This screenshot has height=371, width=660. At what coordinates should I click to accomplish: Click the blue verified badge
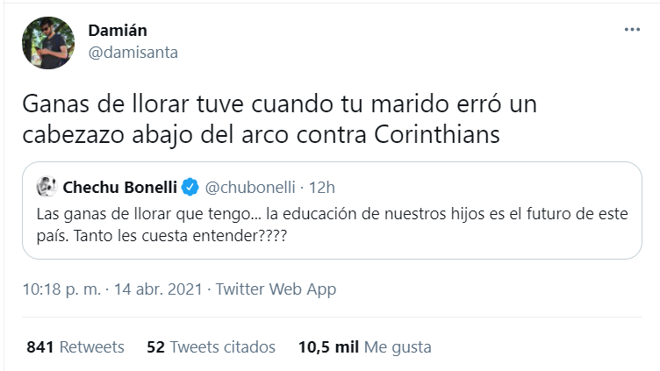(x=190, y=187)
